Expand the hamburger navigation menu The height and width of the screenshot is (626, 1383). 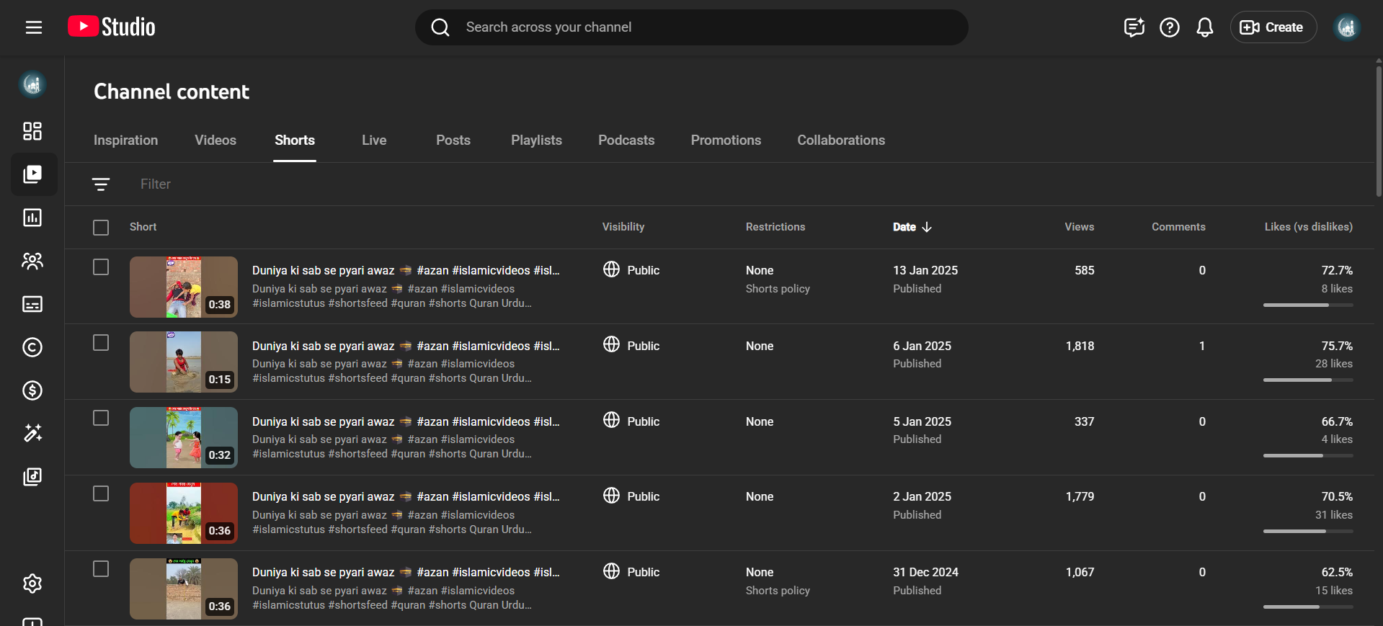click(34, 27)
